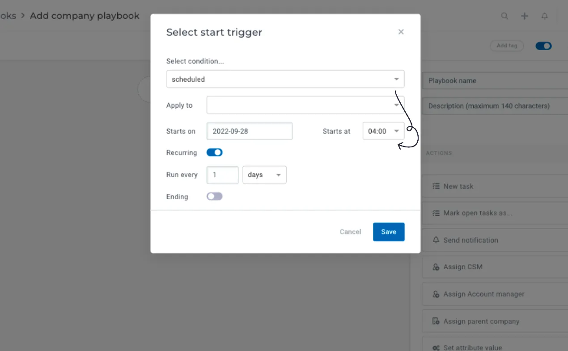
Task: Select the Assign CSM action
Action: pos(495,267)
